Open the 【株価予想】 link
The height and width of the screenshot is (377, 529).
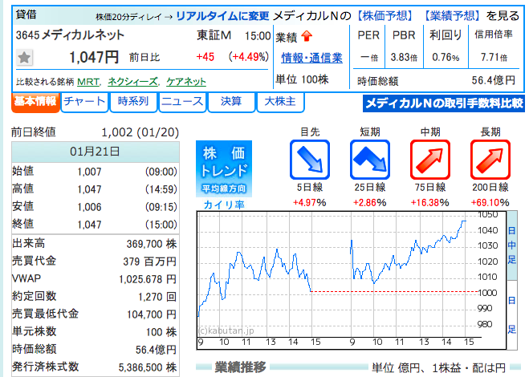pyautogui.click(x=385, y=15)
